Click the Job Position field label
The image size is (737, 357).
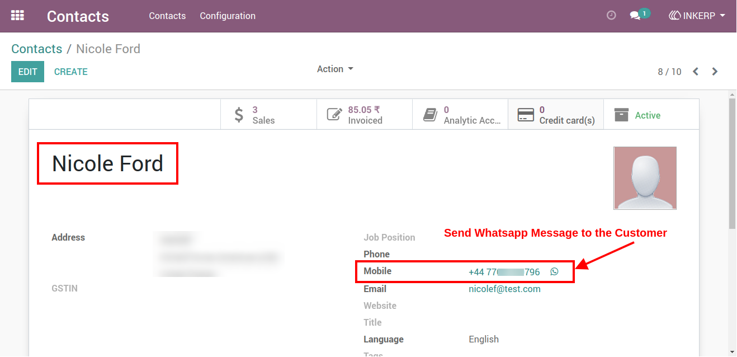(x=389, y=237)
